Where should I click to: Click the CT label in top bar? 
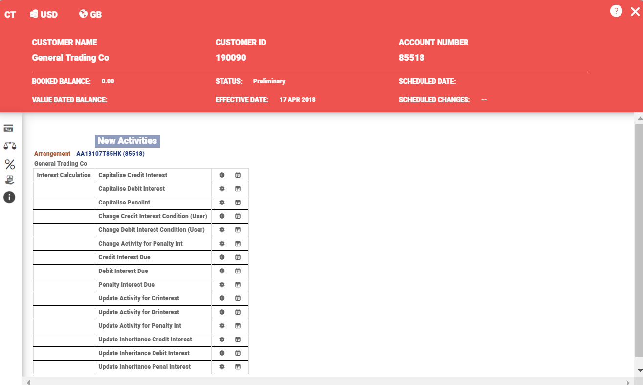(x=10, y=15)
